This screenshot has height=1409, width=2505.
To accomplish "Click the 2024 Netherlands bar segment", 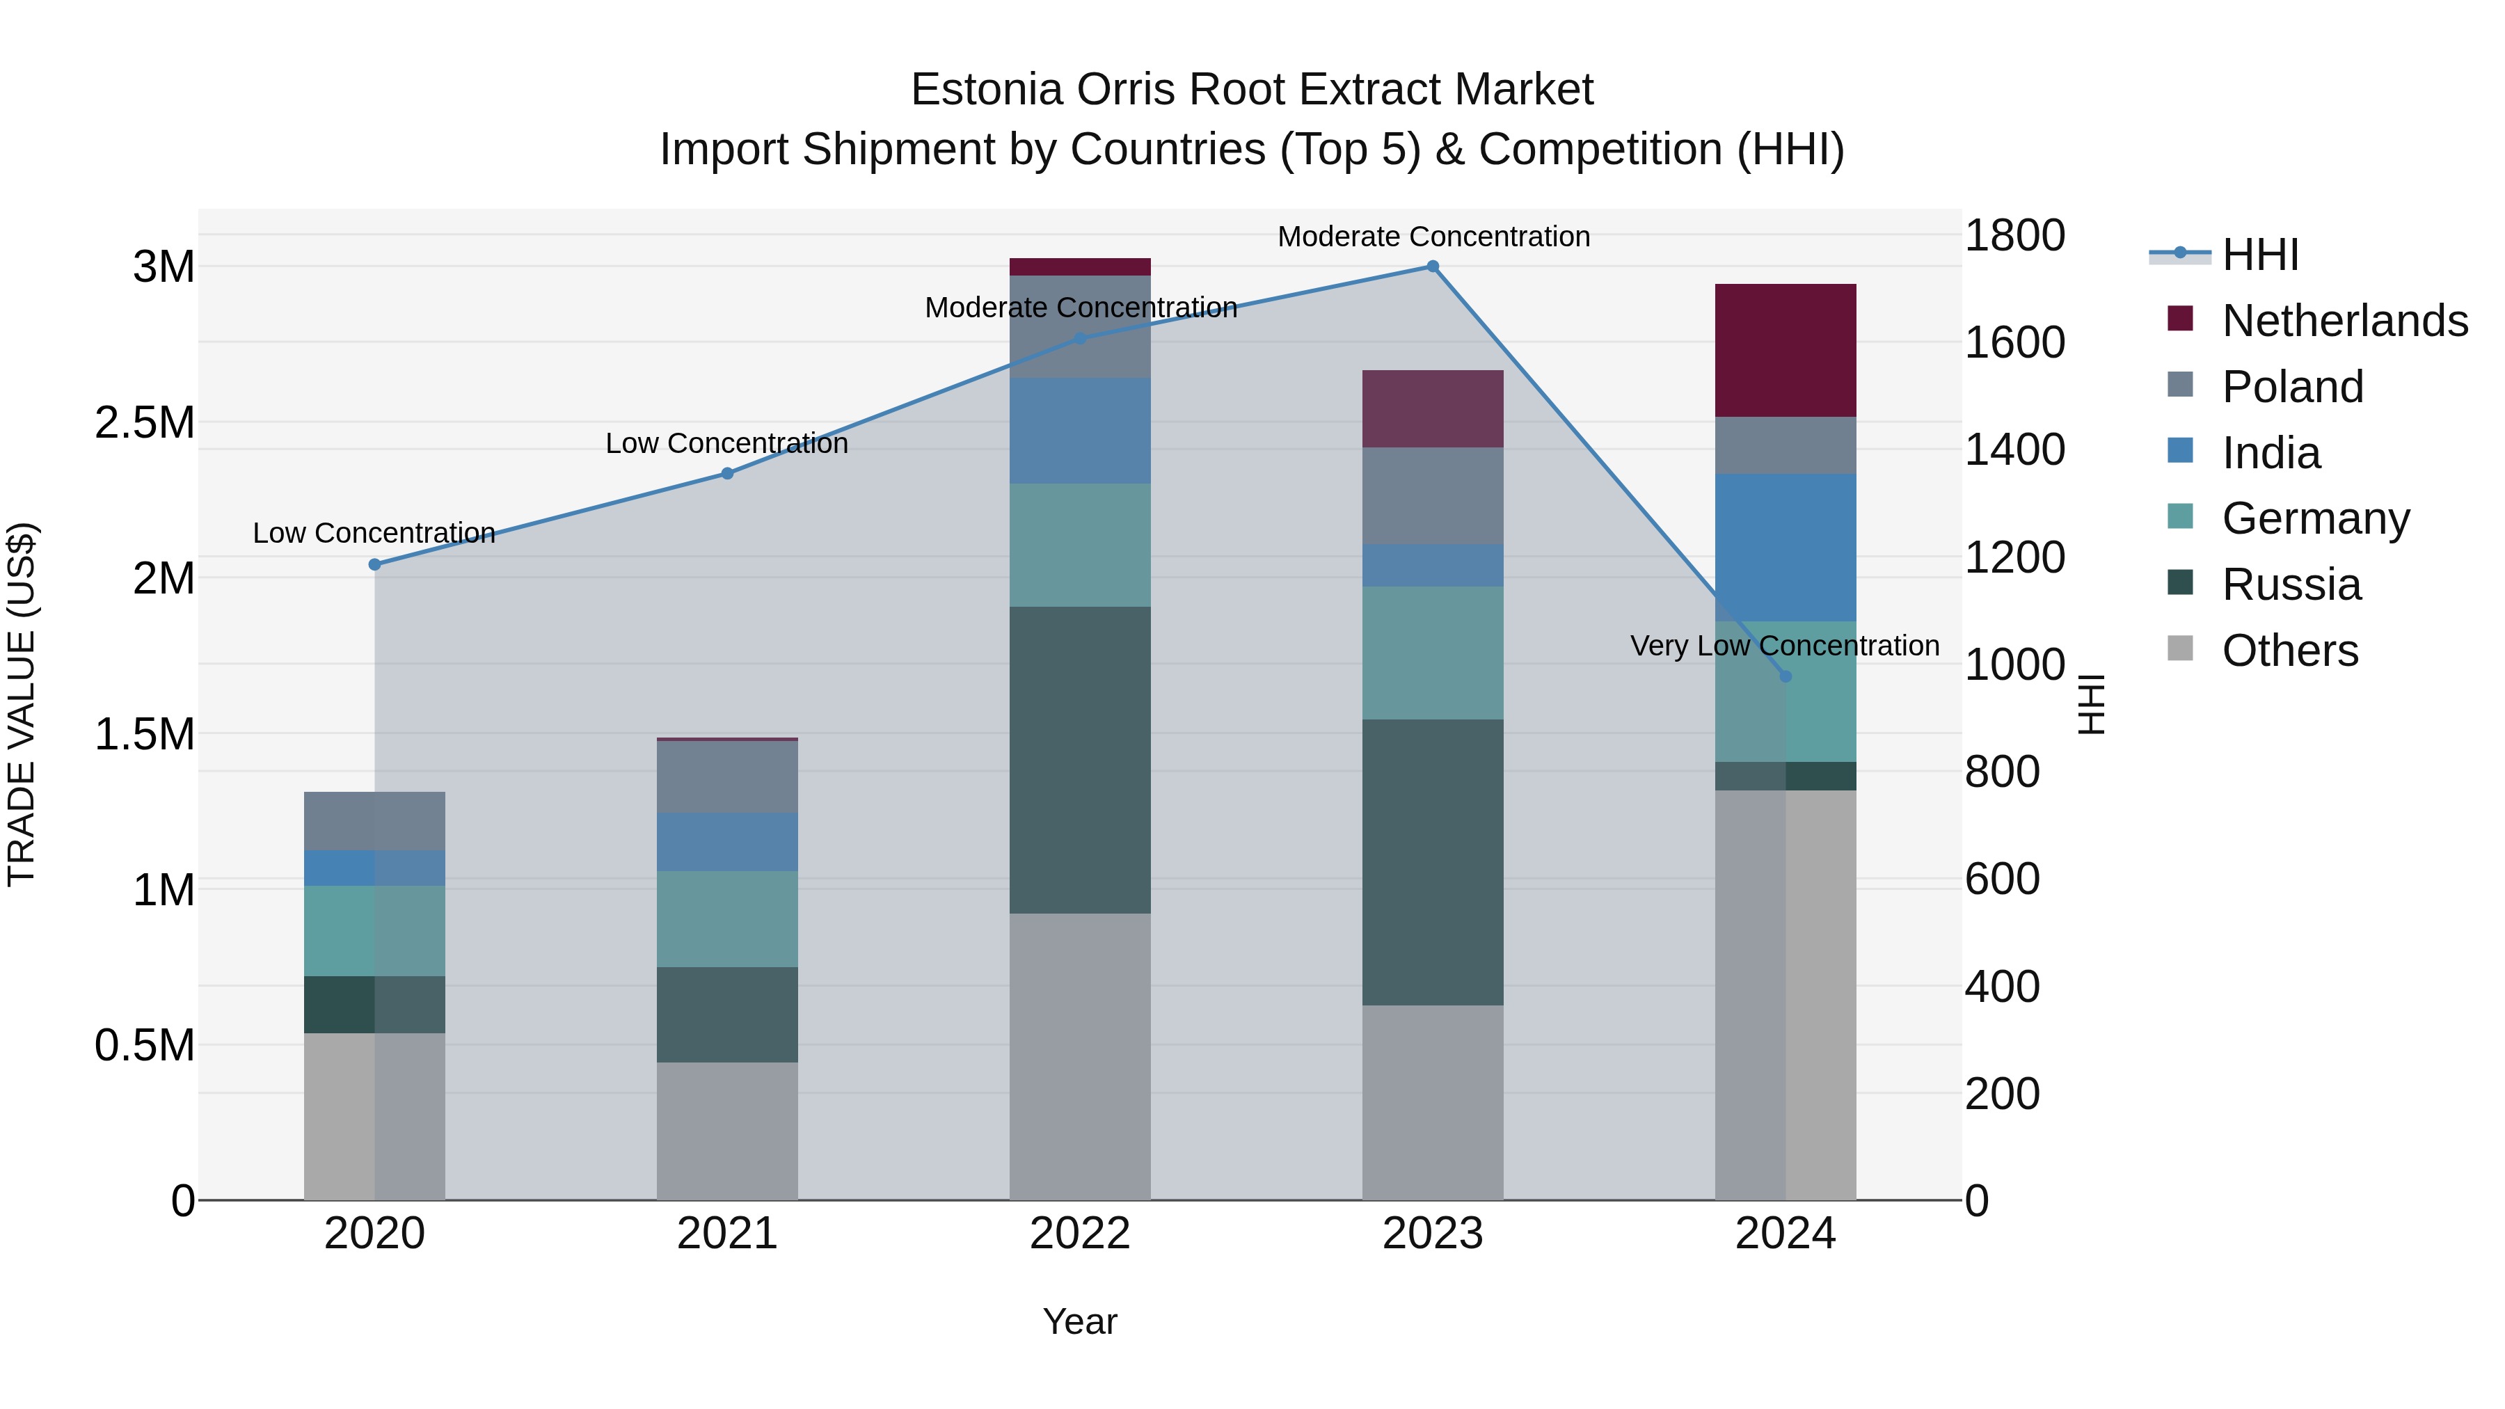I will [x=1786, y=351].
